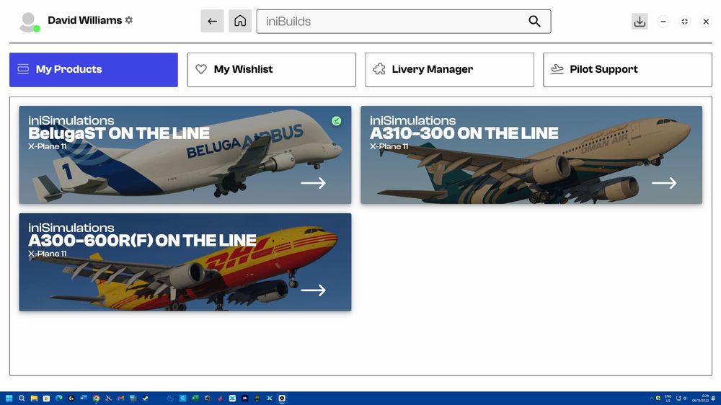Open the Livery Manager tab
The height and width of the screenshot is (405, 721).
click(x=449, y=70)
